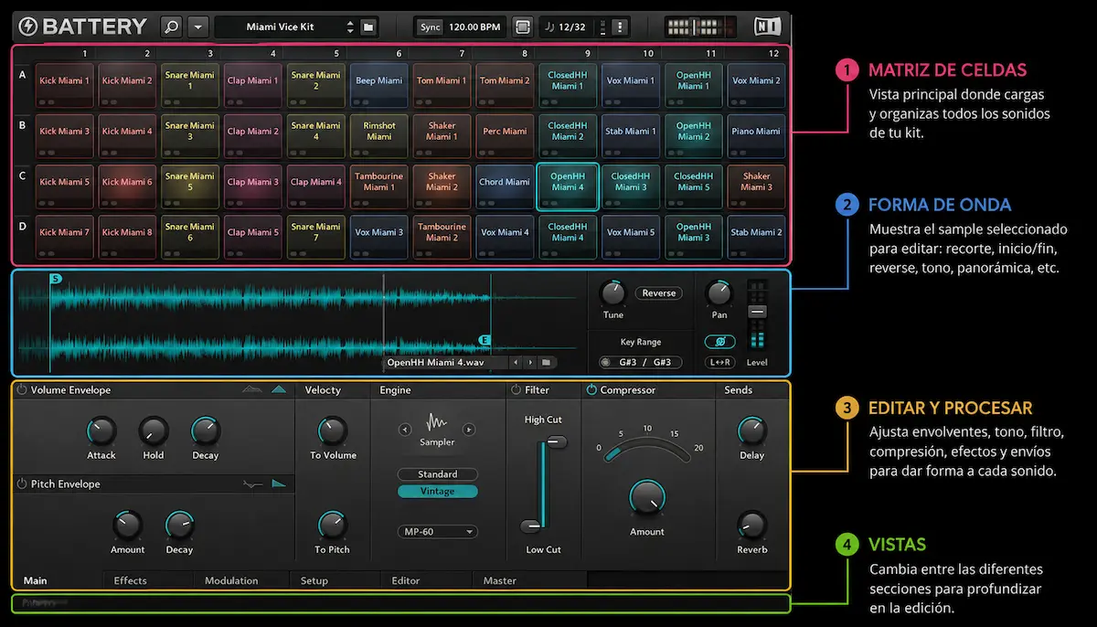Screen dimensions: 1097x627
Task: Switch to previous engine with left arrow
Action: pos(405,429)
